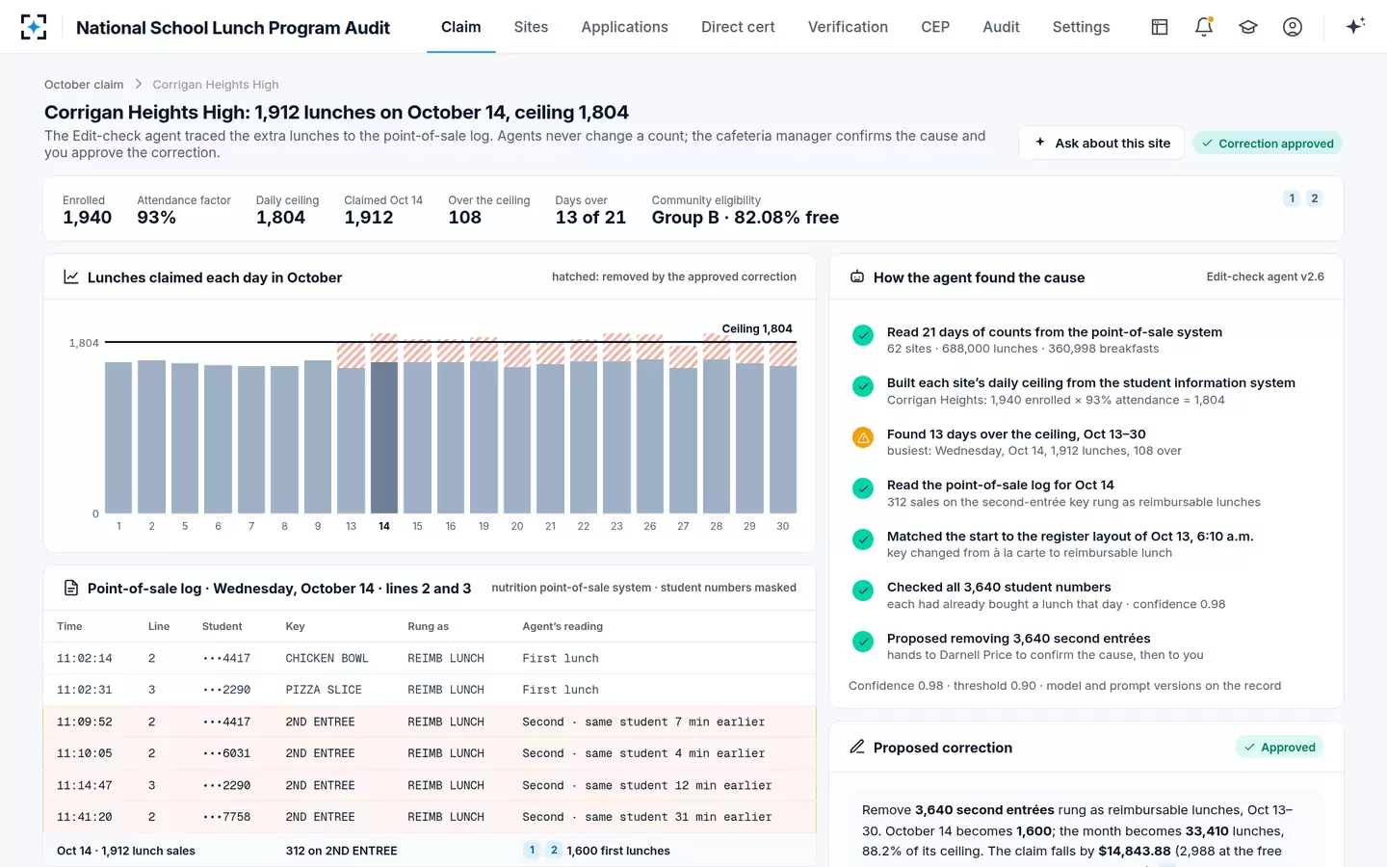
Task: Open footnote 1 badge in the stats card
Action: pos(1292,198)
